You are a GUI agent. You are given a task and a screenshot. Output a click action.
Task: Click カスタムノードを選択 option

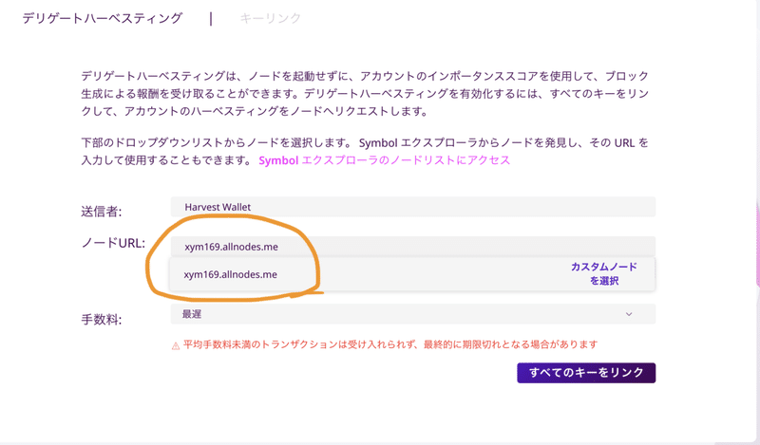pyautogui.click(x=604, y=273)
